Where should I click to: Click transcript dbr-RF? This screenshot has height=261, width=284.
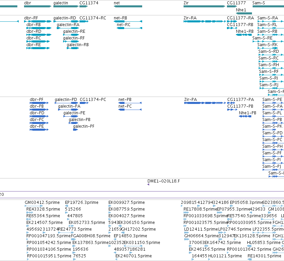pyautogui.click(x=31, y=18)
